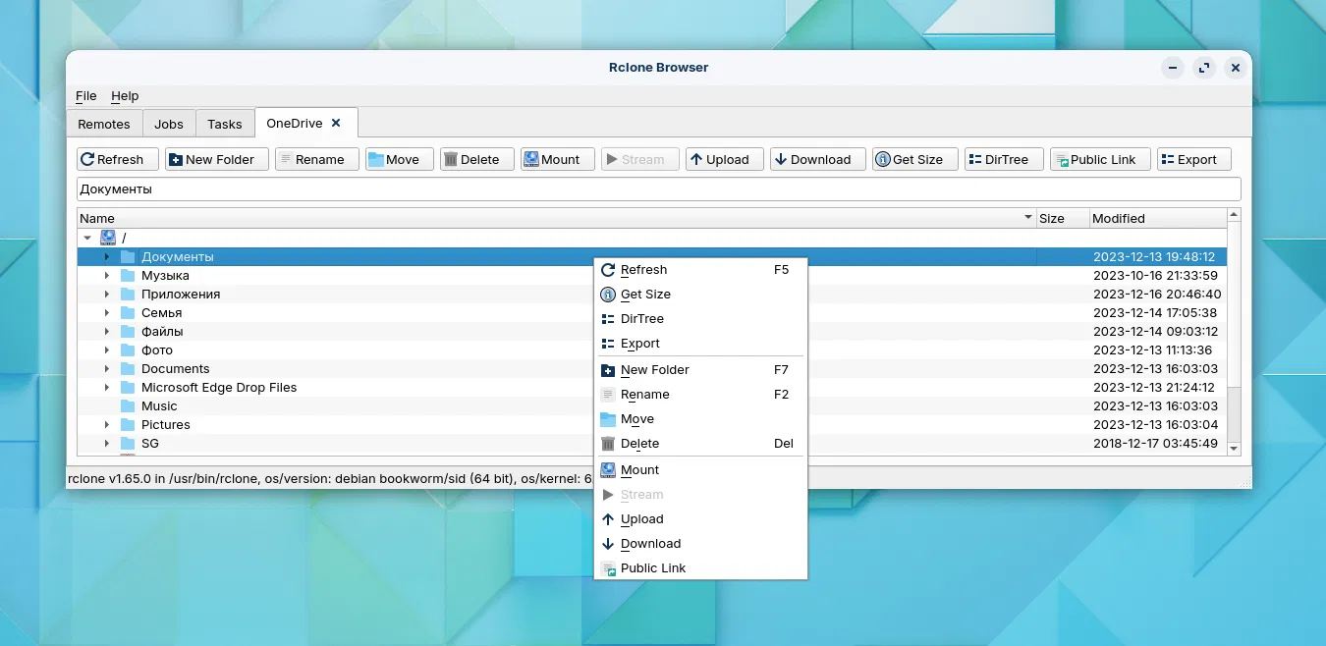This screenshot has width=1326, height=646.
Task: Choose Download in the context menu
Action: (700, 544)
